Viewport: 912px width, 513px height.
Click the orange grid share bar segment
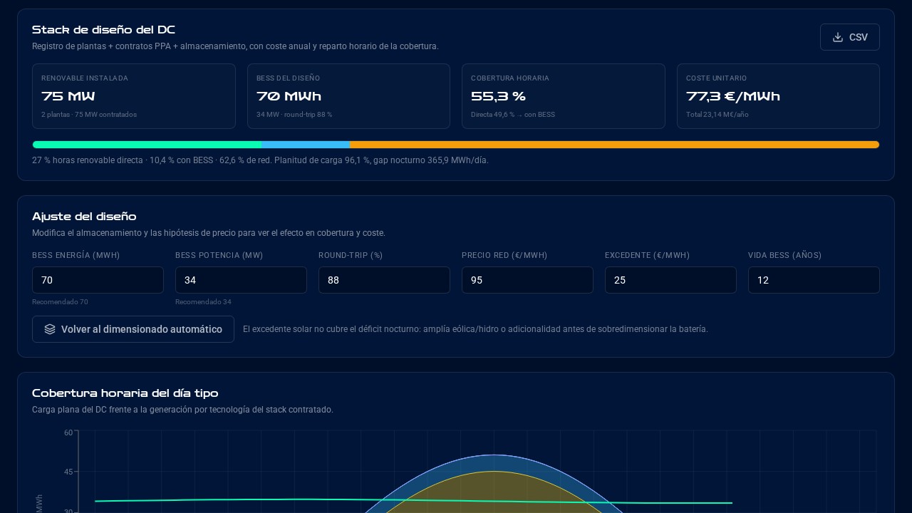615,145
